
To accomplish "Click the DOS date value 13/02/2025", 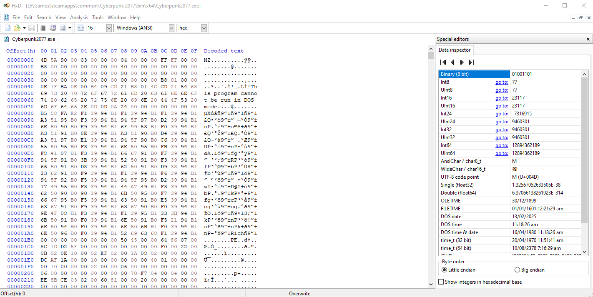I will (x=524, y=217).
